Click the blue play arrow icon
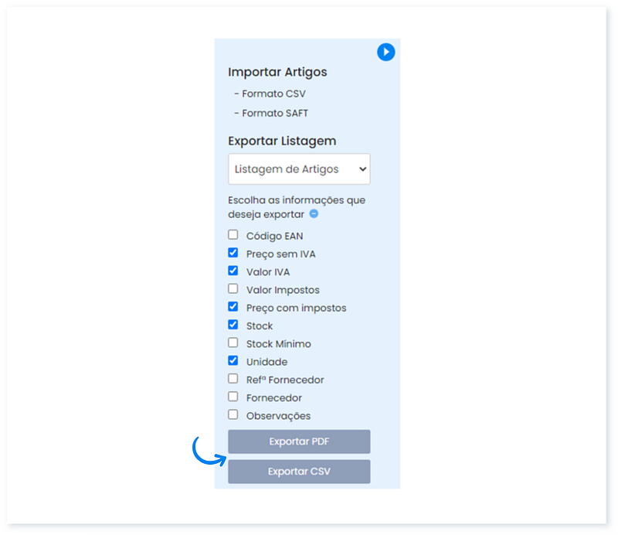 coord(386,52)
